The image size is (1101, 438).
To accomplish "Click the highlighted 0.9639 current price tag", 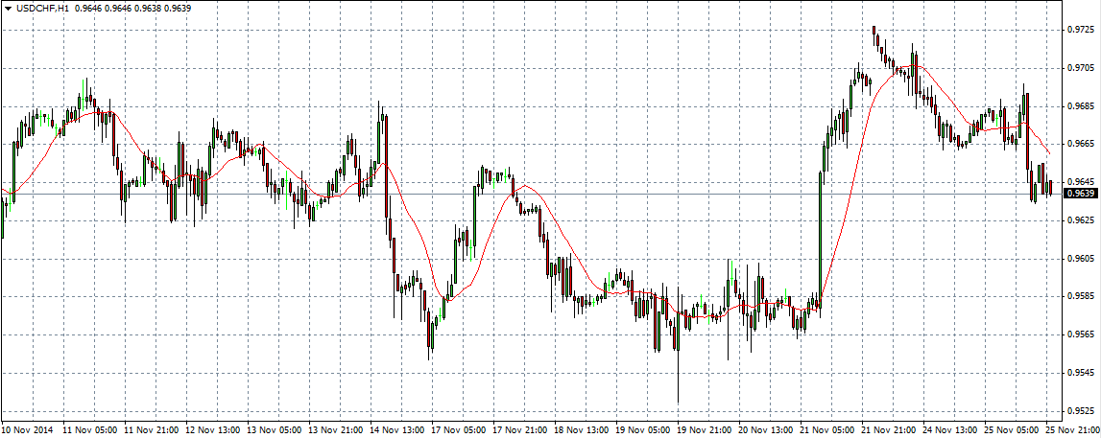I will pyautogui.click(x=1082, y=194).
